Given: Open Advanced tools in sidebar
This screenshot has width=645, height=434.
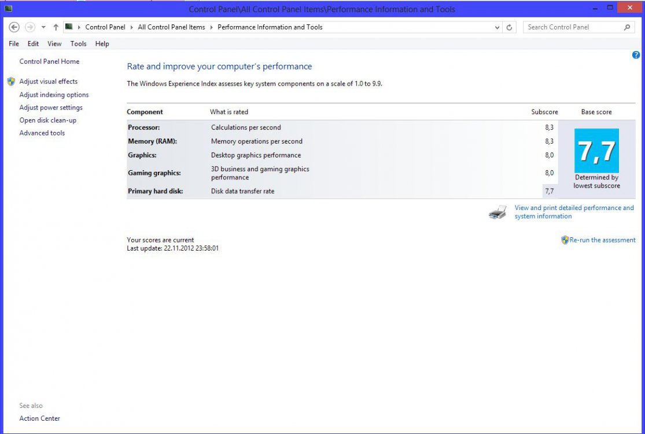Looking at the screenshot, I should click(42, 133).
